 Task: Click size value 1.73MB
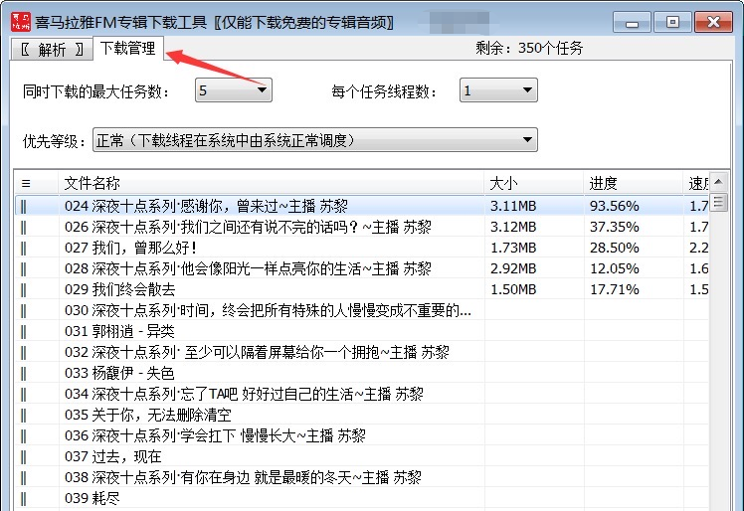513,248
